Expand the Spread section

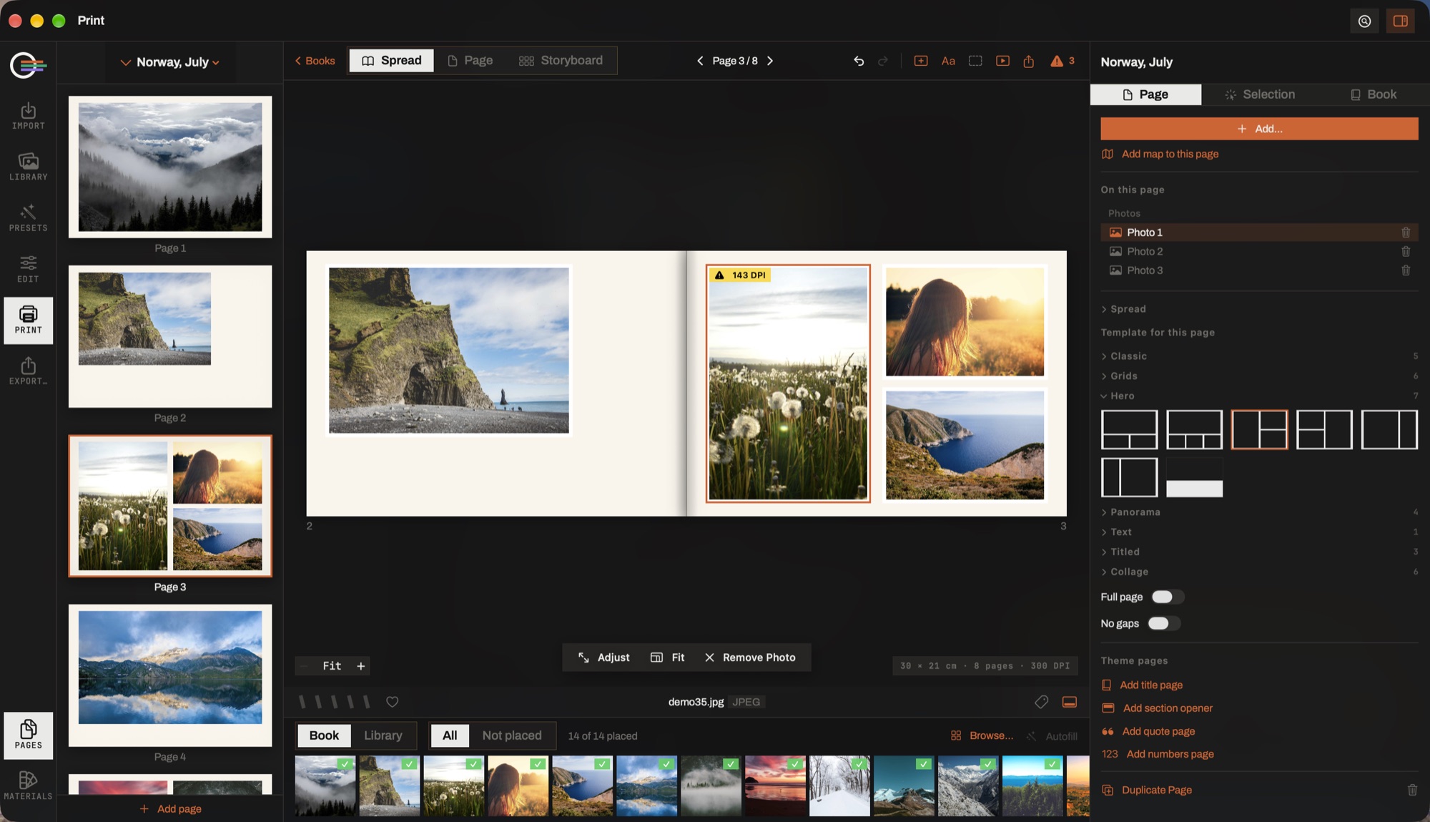click(x=1123, y=309)
